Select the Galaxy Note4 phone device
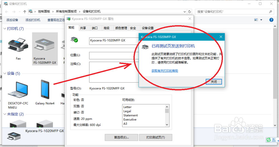279x147 pixels. coord(45,89)
